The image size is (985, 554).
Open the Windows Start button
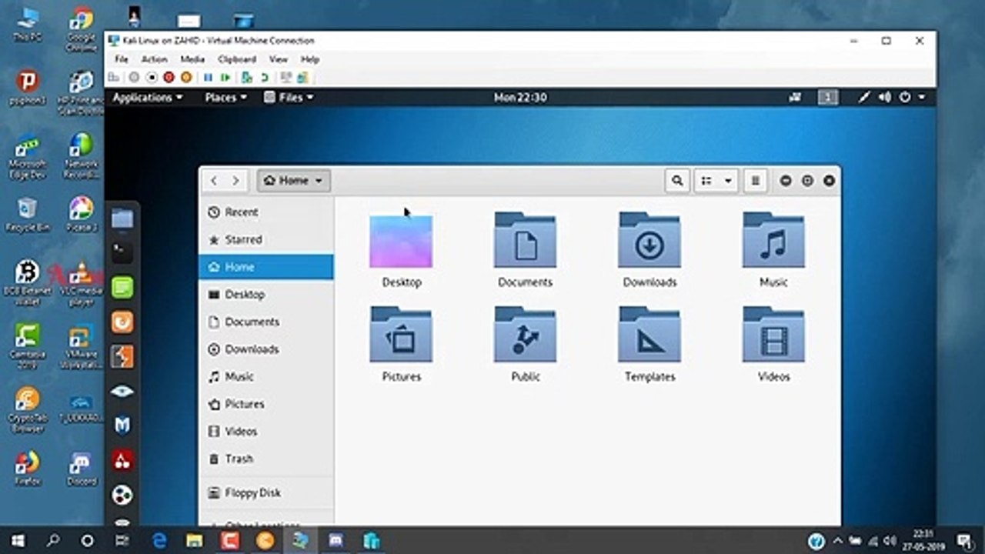click(x=16, y=541)
